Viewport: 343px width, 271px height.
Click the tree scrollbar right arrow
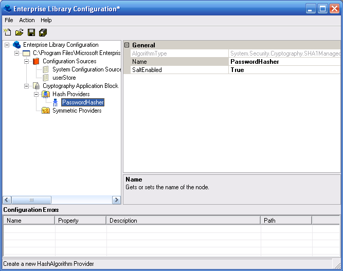tap(116, 200)
